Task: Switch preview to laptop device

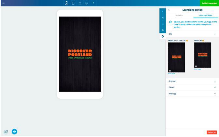Action: tap(80, 3)
